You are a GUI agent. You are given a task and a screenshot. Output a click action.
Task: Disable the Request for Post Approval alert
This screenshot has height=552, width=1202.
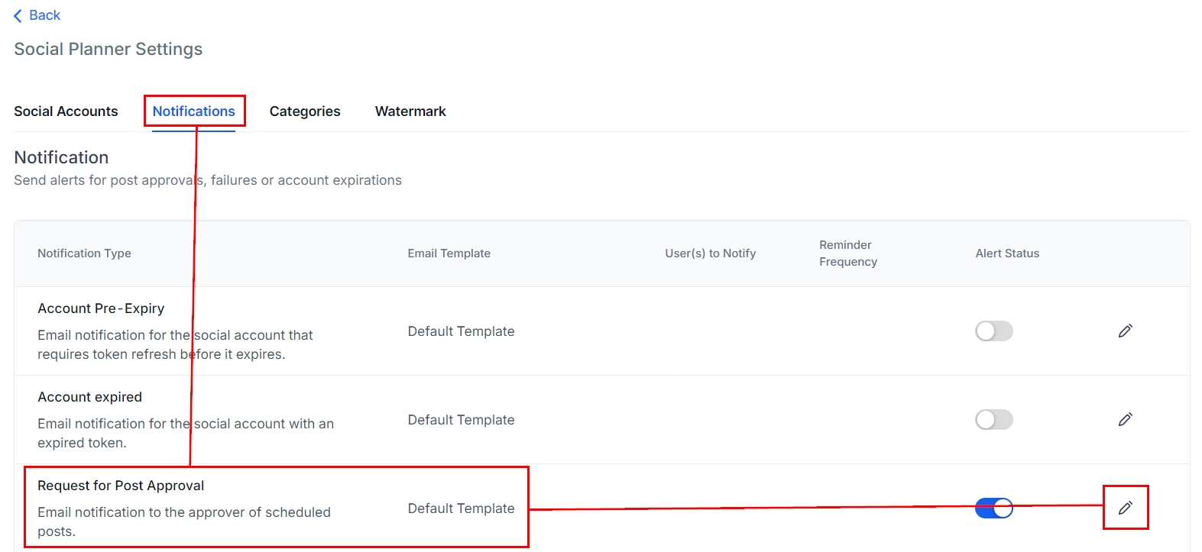pos(993,508)
